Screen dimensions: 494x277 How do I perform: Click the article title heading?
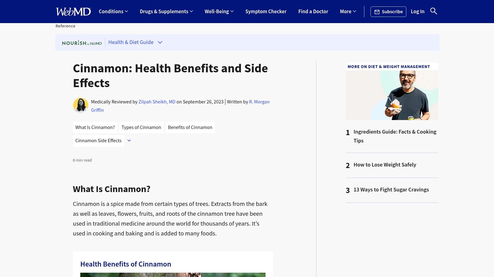coord(170,76)
